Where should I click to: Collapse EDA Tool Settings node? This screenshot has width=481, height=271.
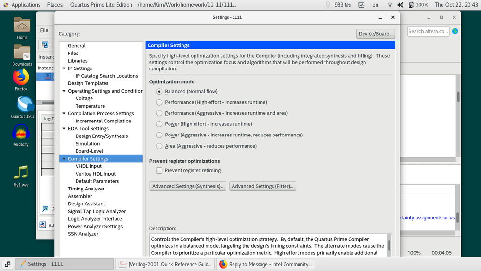[64, 128]
